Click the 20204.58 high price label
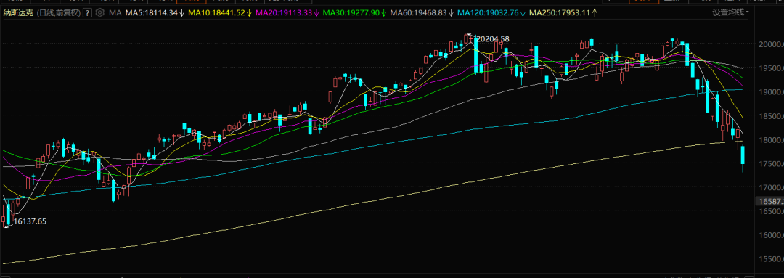This screenshot has height=278, width=784. [492, 38]
